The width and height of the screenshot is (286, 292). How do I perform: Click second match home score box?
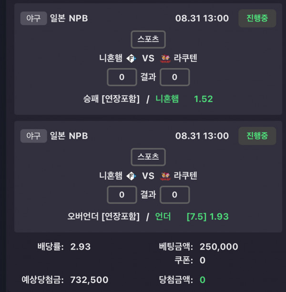pyautogui.click(x=122, y=195)
